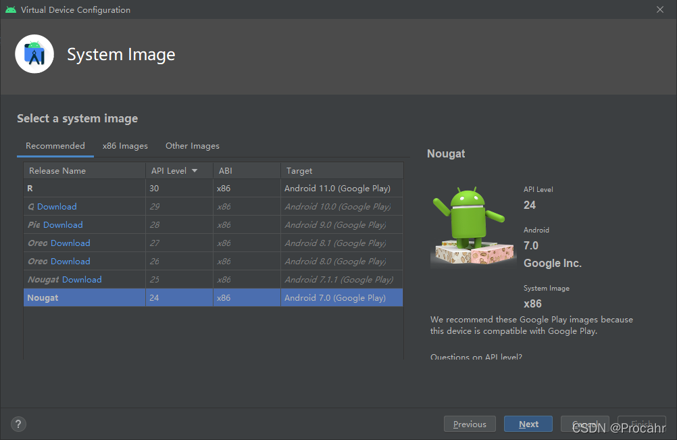This screenshot has height=440, width=677.
Task: Click the Previous button
Action: click(470, 424)
